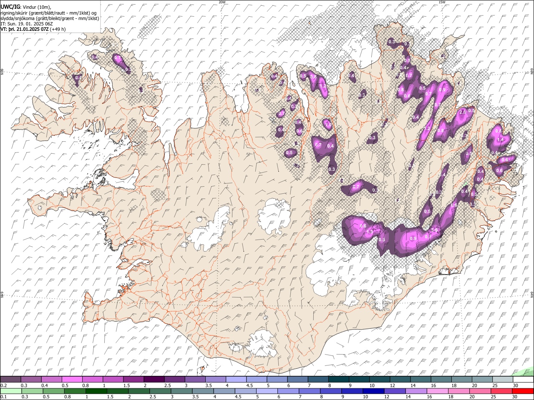534x400 pixels.
Task: Select the 18 swatch in upper snow legend
Action: coord(461,380)
